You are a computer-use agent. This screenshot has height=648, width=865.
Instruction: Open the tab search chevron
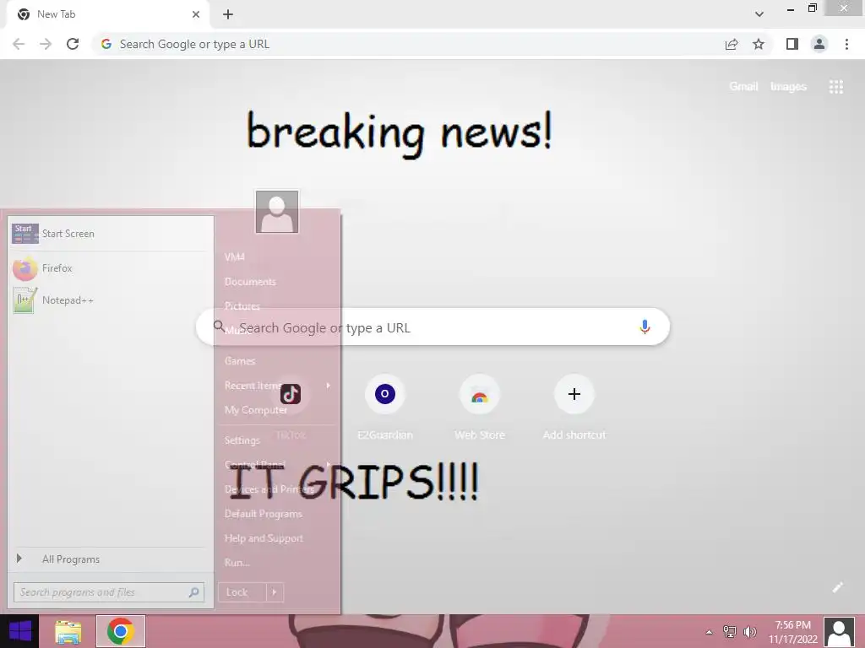pyautogui.click(x=759, y=14)
